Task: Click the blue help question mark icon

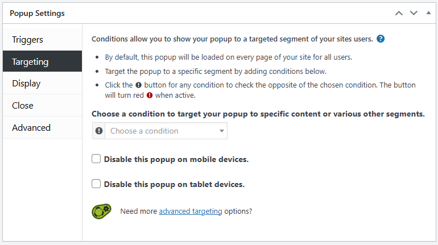Action: [x=381, y=39]
